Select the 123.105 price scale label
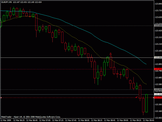 point(158,51)
